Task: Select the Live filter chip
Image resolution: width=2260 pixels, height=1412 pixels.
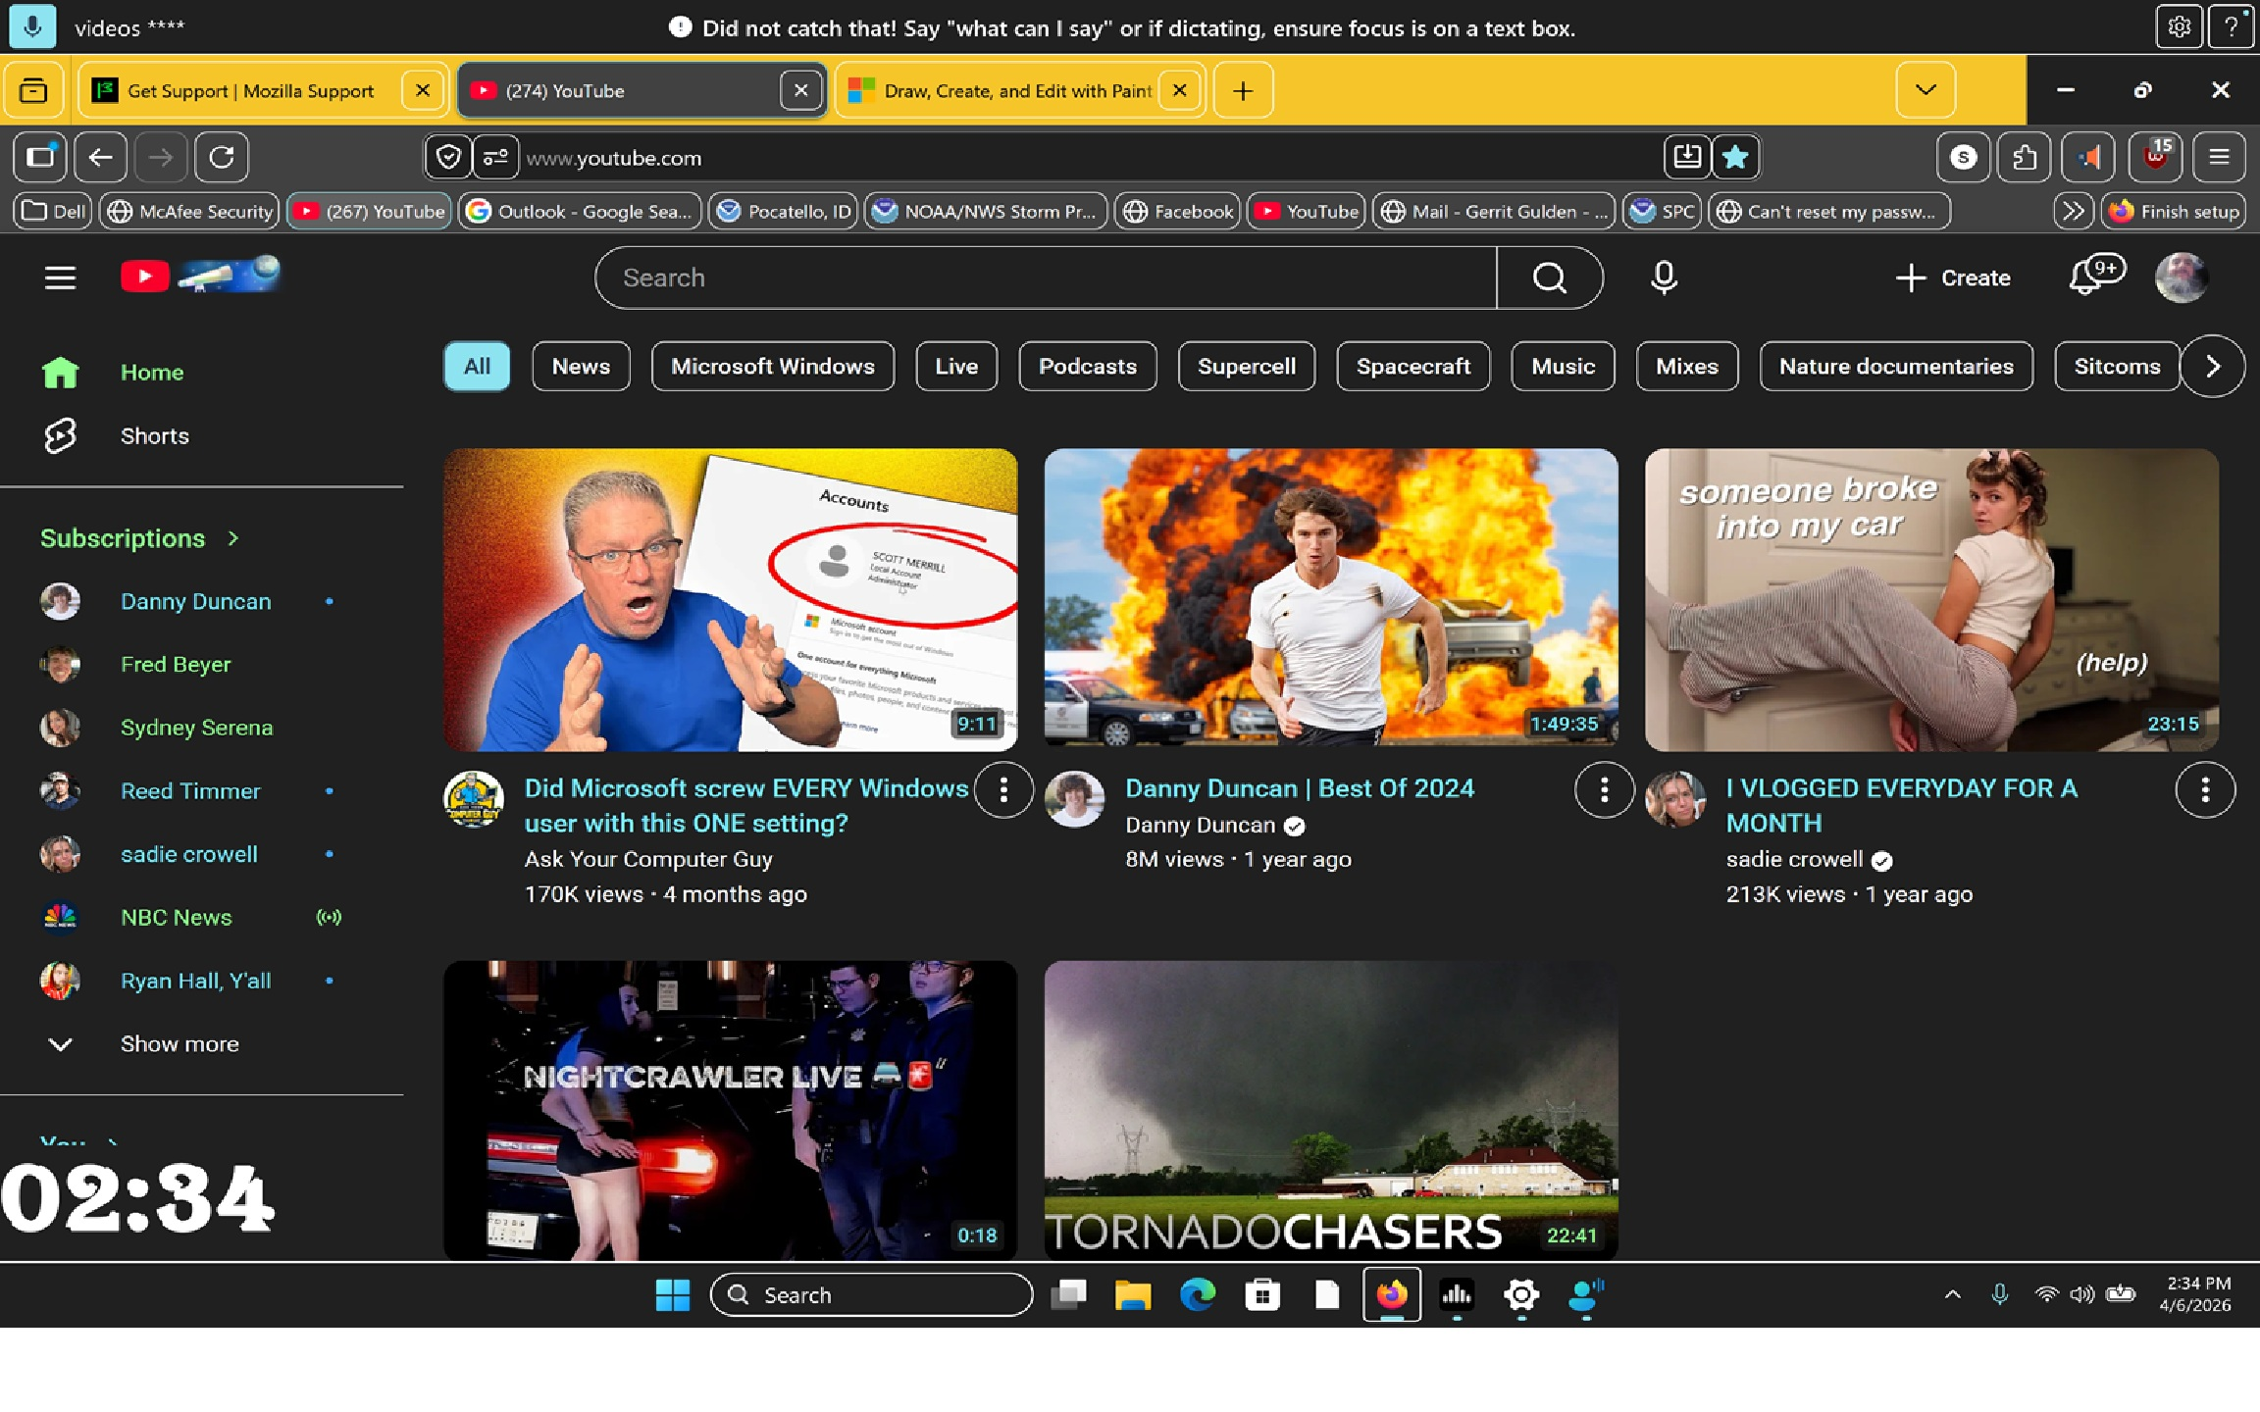Action: pyautogui.click(x=955, y=366)
